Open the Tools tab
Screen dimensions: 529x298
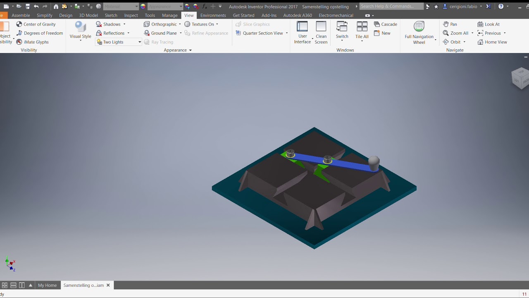click(150, 15)
